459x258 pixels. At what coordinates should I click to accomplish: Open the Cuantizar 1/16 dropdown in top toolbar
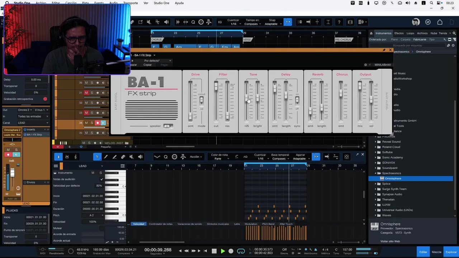tap(233, 24)
